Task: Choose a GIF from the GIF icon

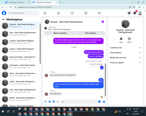Action: (58, 101)
